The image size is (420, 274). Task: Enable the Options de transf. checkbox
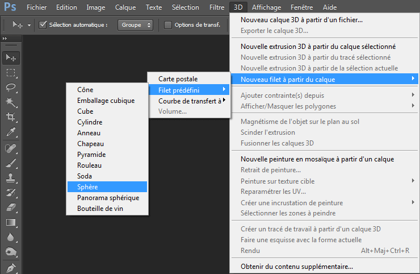(168, 25)
